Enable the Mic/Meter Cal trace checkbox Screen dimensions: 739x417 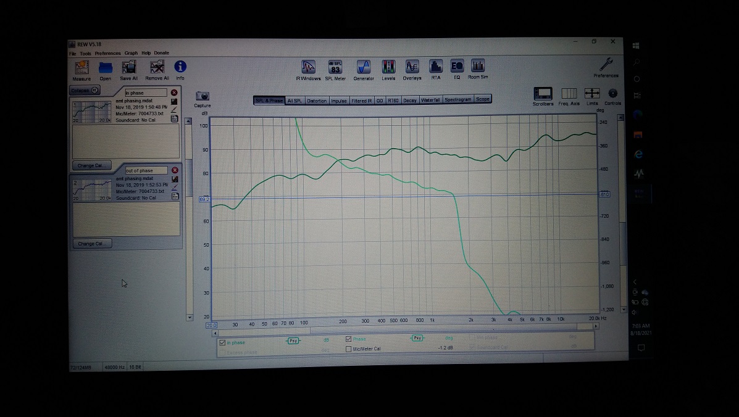[x=349, y=349]
